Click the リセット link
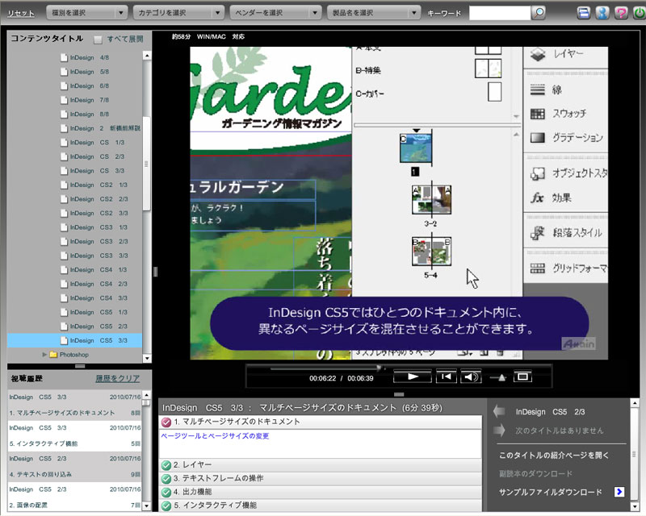The height and width of the screenshot is (516, 646). tap(21, 14)
